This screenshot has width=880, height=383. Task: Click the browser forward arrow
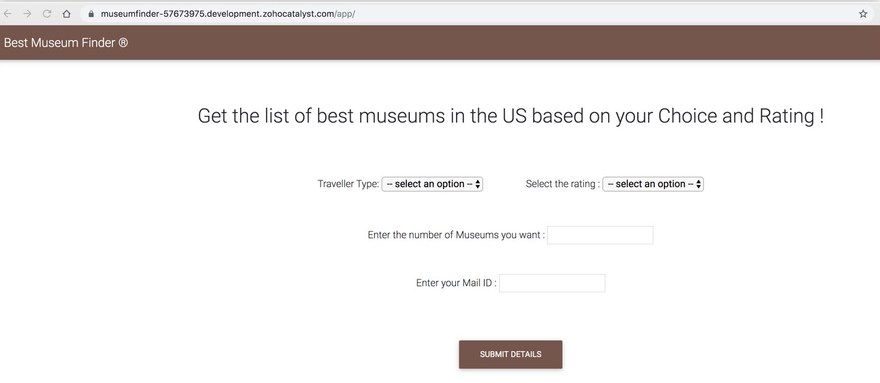27,14
